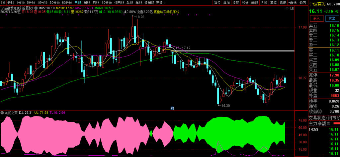Open the 画线 drawing tool
This screenshot has height=157, width=340.
point(255,2)
